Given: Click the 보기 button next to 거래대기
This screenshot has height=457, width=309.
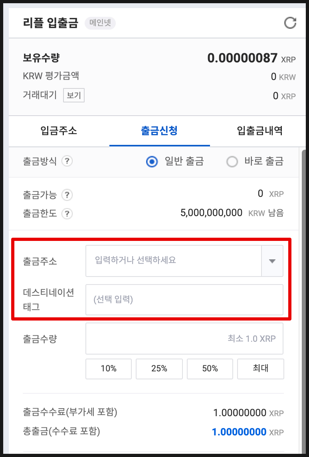Looking at the screenshot, I should point(73,95).
